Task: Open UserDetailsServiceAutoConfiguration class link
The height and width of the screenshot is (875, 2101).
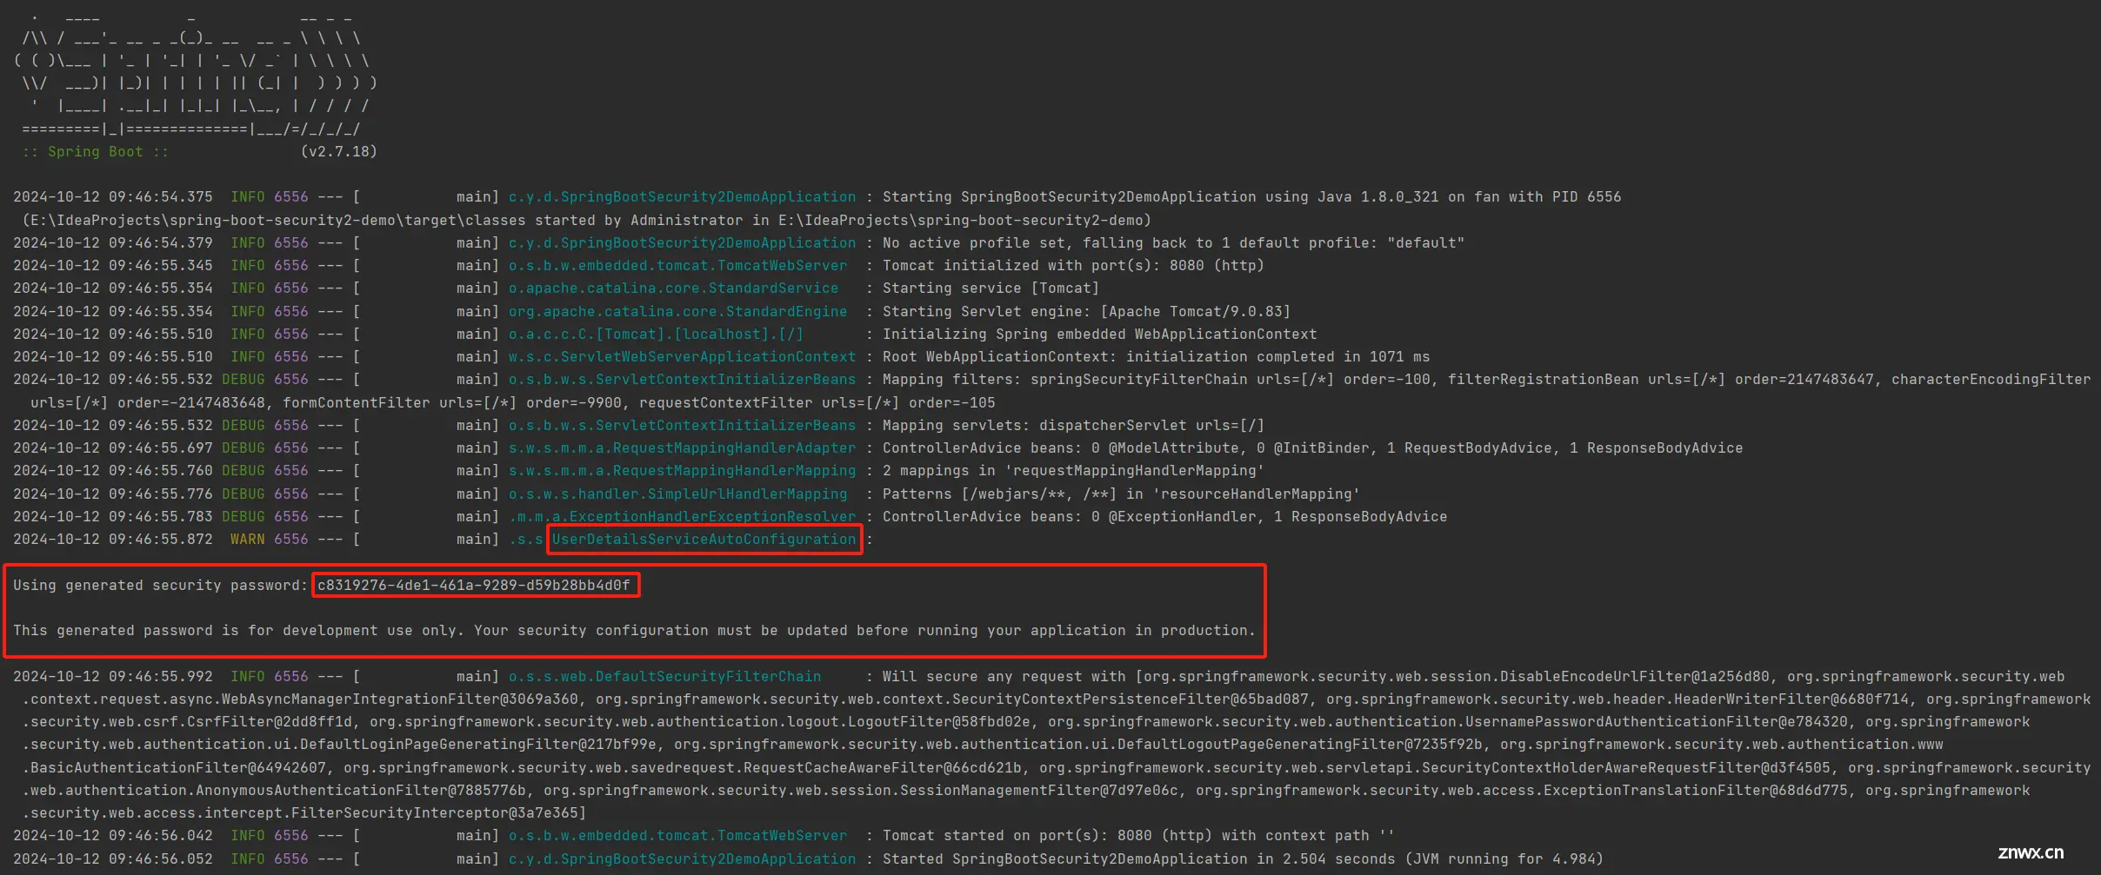Action: pos(704,540)
